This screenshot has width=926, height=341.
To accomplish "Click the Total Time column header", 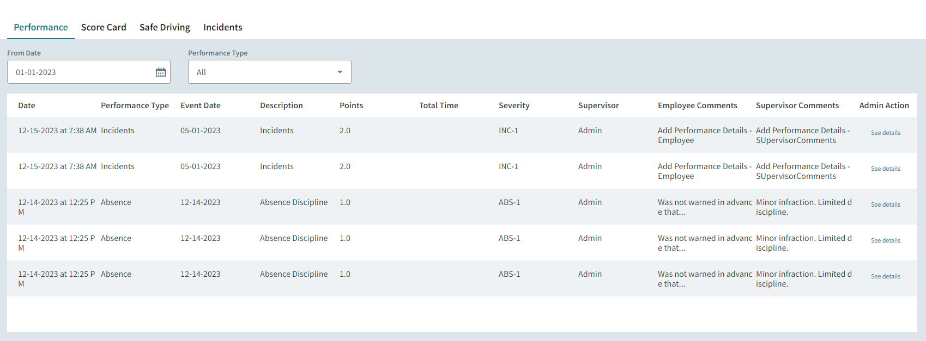I will click(438, 106).
